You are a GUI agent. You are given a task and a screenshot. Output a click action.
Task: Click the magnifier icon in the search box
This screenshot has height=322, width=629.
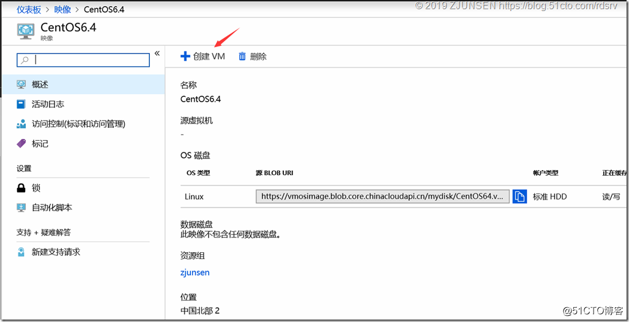click(25, 60)
